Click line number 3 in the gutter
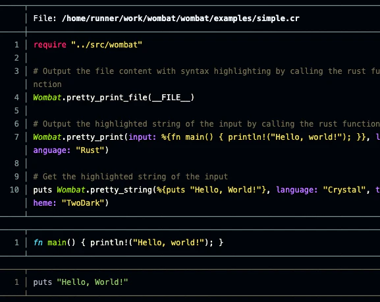Image resolution: width=380 pixels, height=302 pixels. point(16,71)
